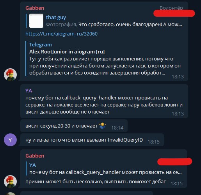Click the shrugging emoji in the 18:14 message

pos(103,126)
